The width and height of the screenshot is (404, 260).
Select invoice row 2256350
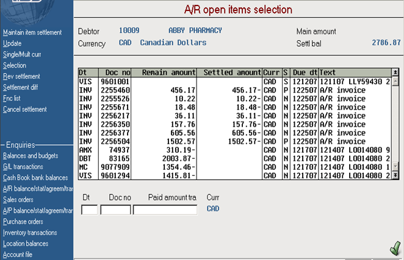tap(235, 124)
